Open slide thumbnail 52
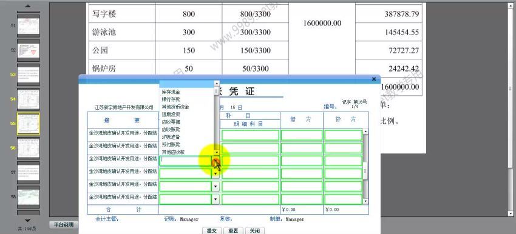The image size is (516, 234). tap(29, 50)
